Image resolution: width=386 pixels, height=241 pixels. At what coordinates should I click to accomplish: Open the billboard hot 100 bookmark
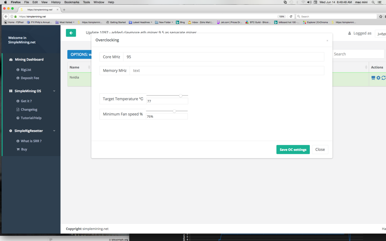[287, 22]
